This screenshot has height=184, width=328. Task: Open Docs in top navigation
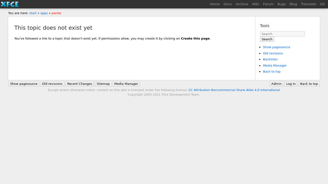[x=228, y=4]
